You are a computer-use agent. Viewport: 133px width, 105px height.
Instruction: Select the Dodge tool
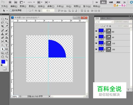[6, 41]
